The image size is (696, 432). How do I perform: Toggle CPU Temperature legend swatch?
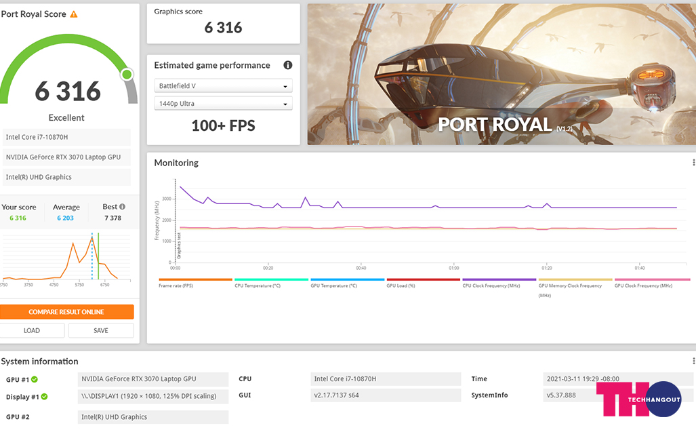(x=271, y=279)
